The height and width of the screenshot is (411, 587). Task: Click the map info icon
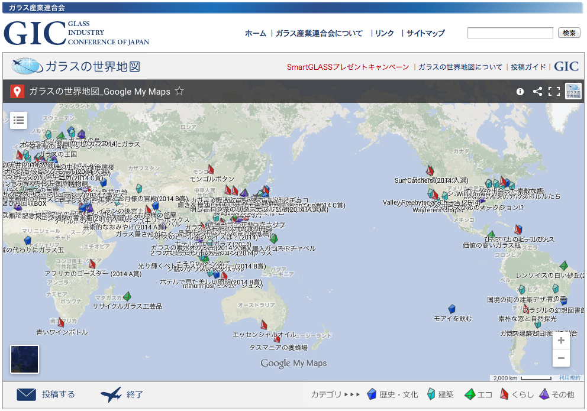pos(520,92)
